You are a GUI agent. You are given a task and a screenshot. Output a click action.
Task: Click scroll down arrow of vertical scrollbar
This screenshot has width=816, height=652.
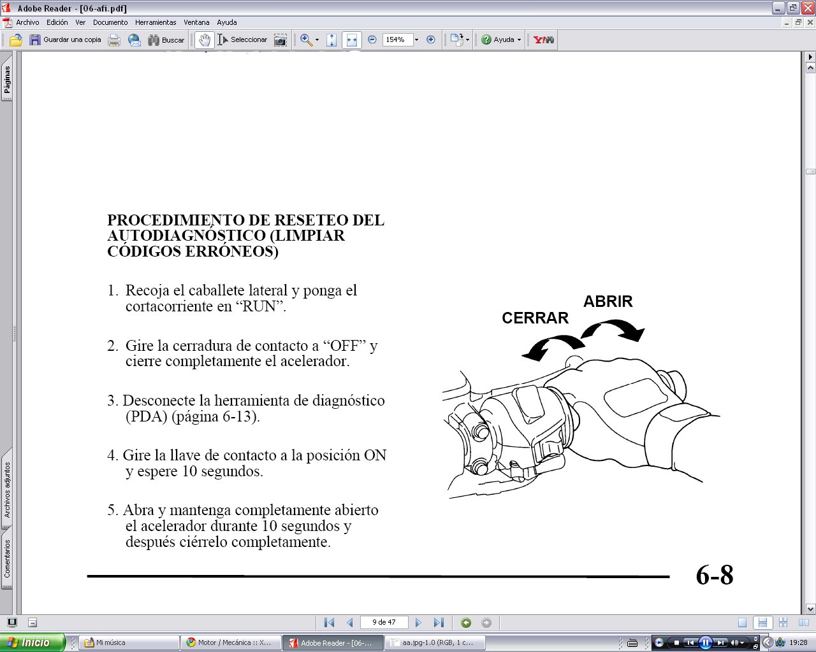[x=810, y=609]
